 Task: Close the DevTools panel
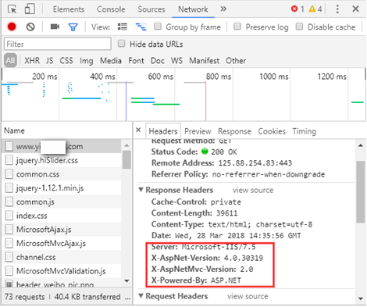[355, 9]
